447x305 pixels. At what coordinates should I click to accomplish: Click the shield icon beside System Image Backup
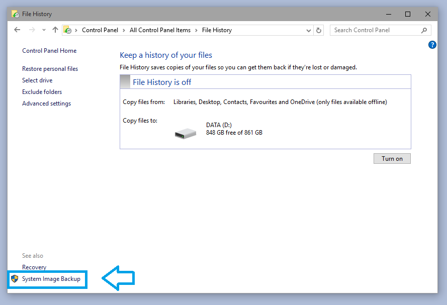click(15, 278)
